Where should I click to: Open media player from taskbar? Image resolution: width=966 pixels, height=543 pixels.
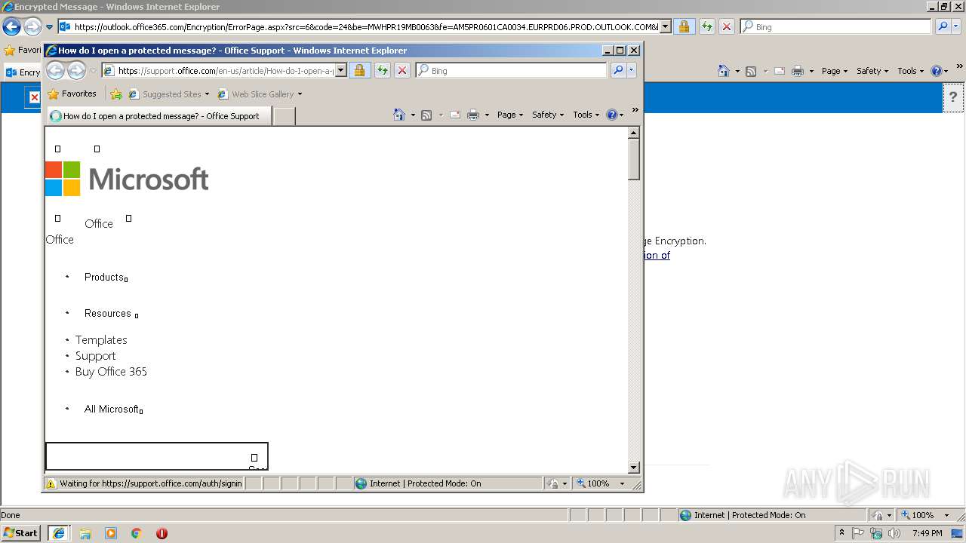[x=111, y=533]
